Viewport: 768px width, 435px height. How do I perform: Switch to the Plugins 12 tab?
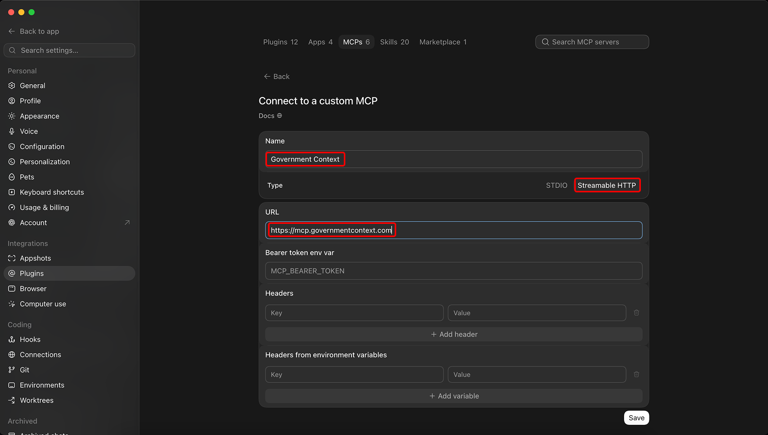click(x=280, y=42)
